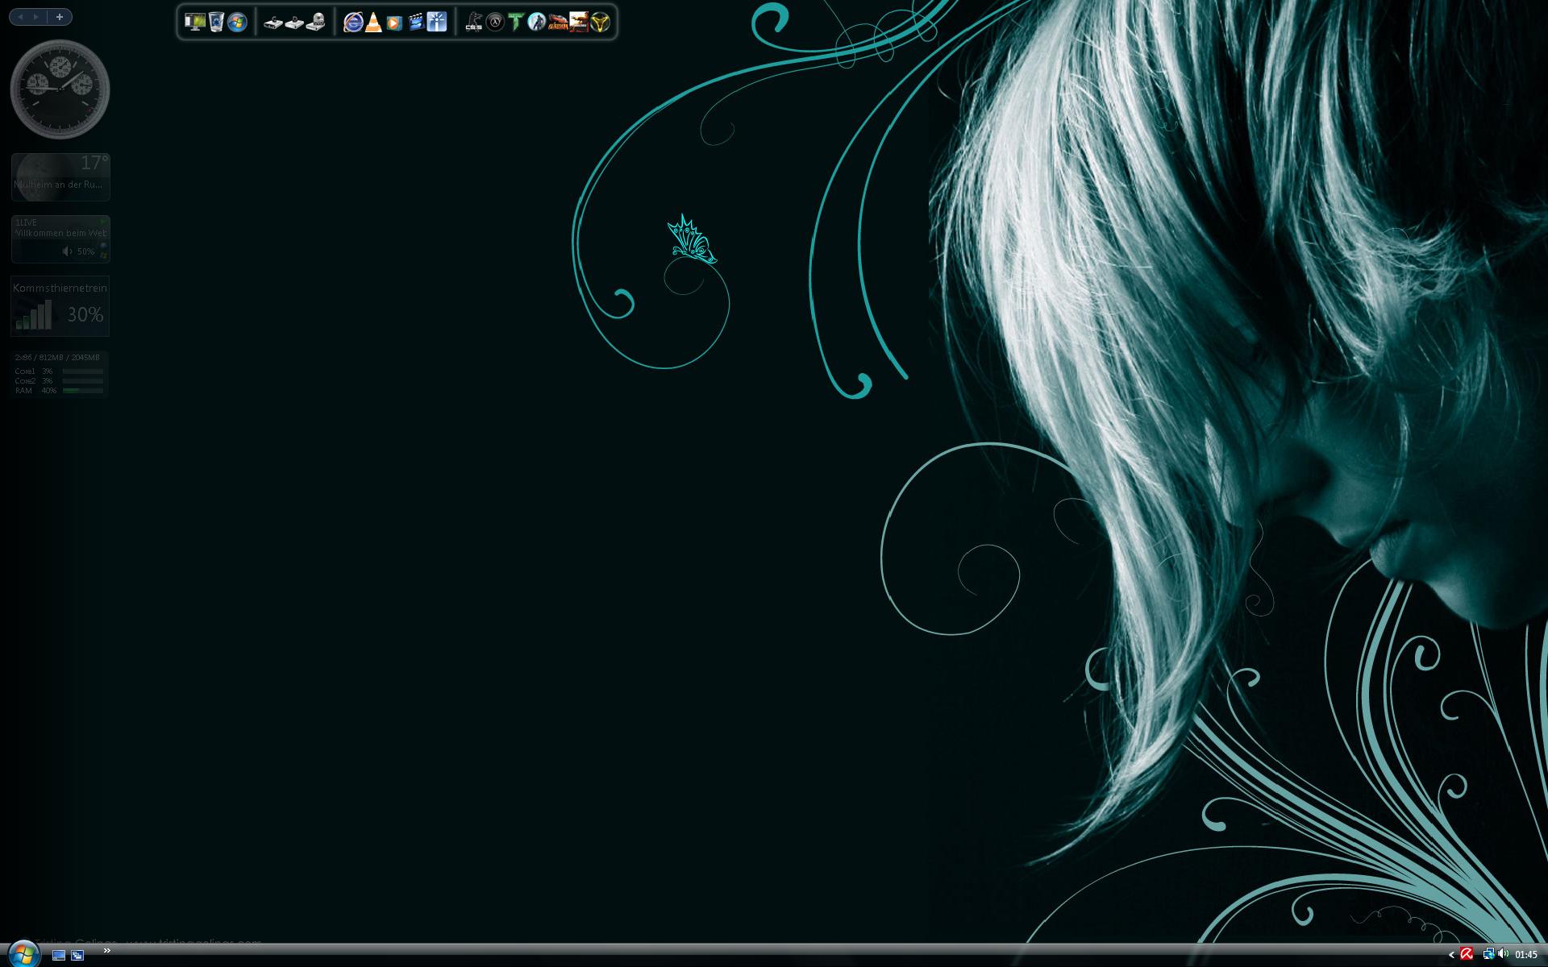Expand the quick launch overflow chevron

pyautogui.click(x=106, y=951)
